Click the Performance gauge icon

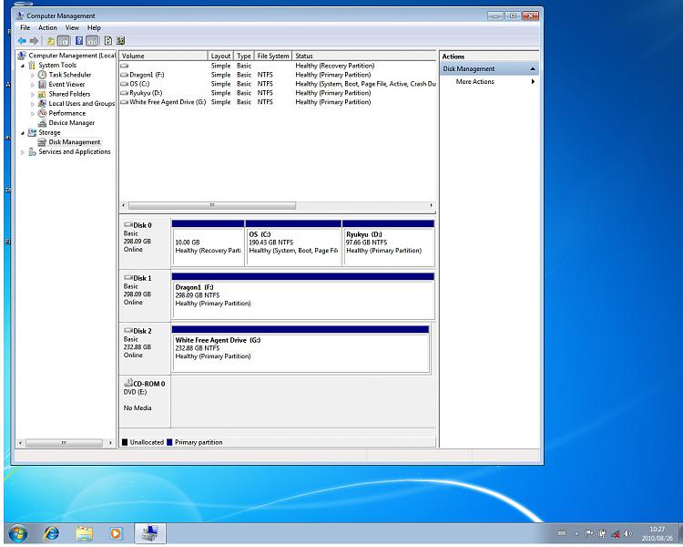coord(42,113)
